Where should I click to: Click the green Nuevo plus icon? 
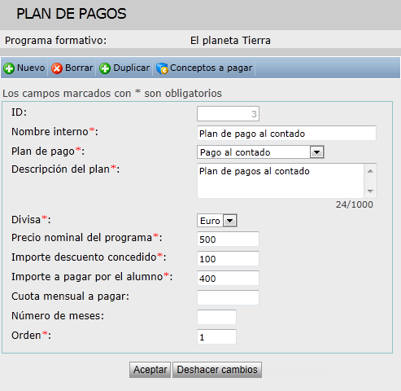click(x=9, y=68)
